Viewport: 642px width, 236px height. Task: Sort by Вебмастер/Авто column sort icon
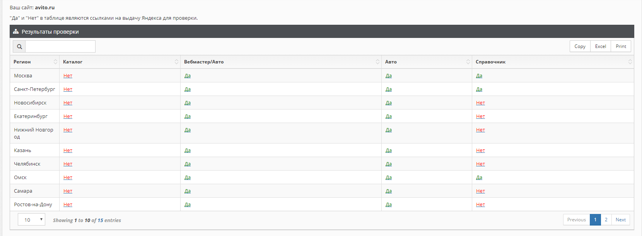point(377,62)
